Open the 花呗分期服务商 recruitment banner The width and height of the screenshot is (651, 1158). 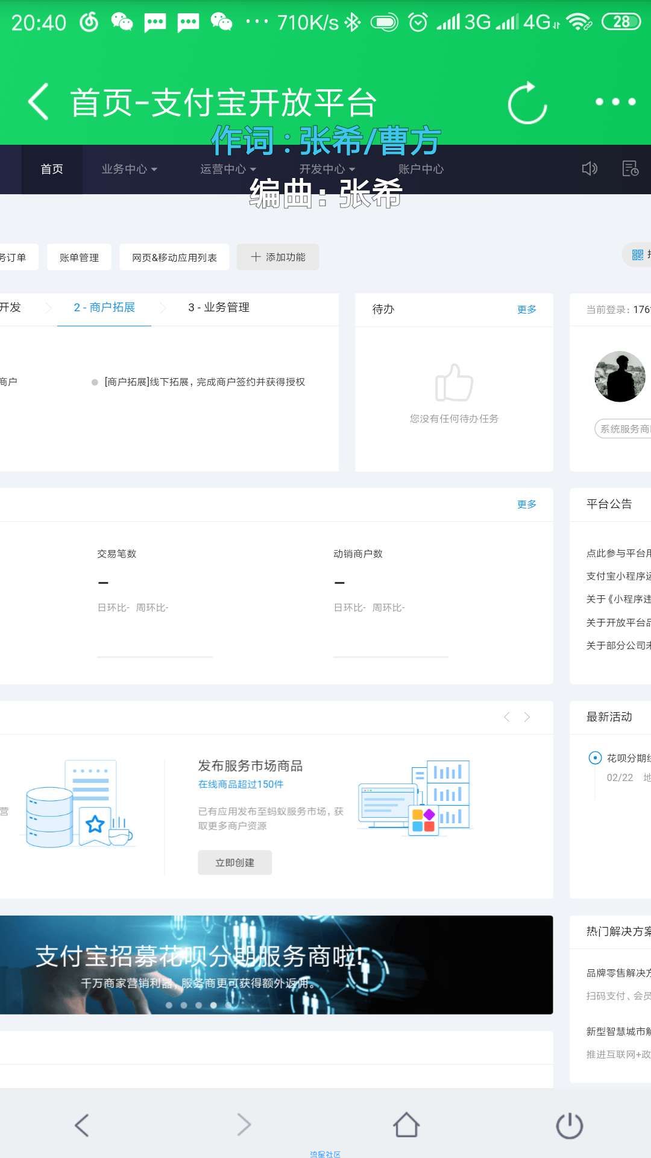pos(276,964)
